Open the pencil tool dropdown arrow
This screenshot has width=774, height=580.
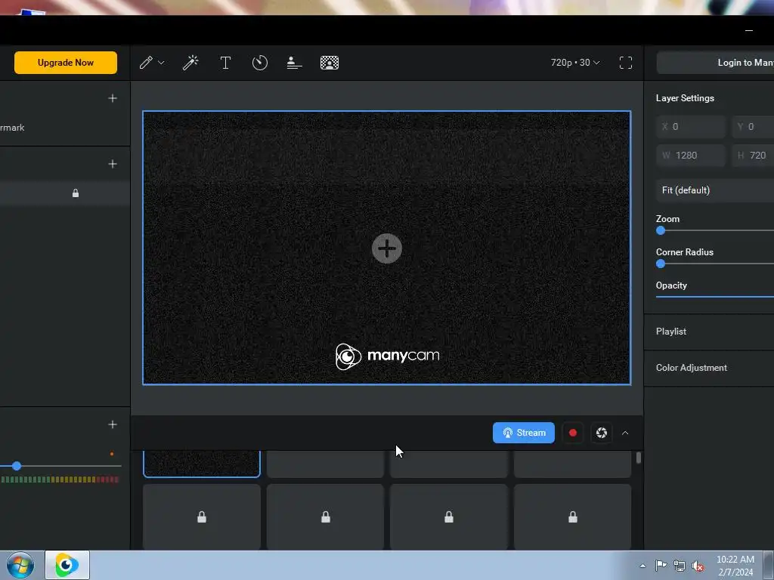(x=161, y=63)
